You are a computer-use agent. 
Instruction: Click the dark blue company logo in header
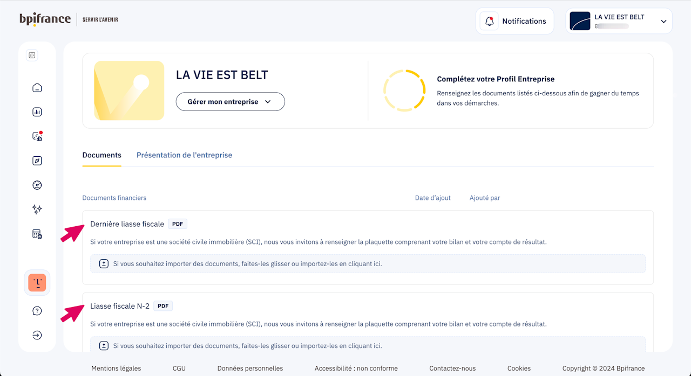point(580,21)
